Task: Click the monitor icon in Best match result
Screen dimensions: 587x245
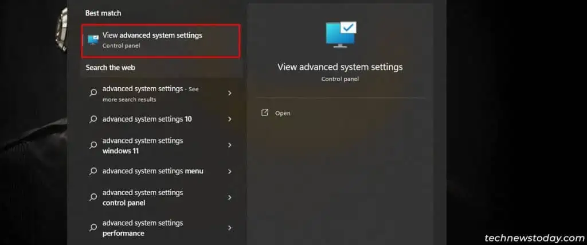Action: pyautogui.click(x=93, y=40)
